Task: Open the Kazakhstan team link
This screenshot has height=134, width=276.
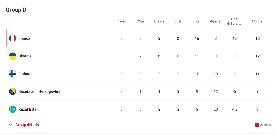Action: 28,109
